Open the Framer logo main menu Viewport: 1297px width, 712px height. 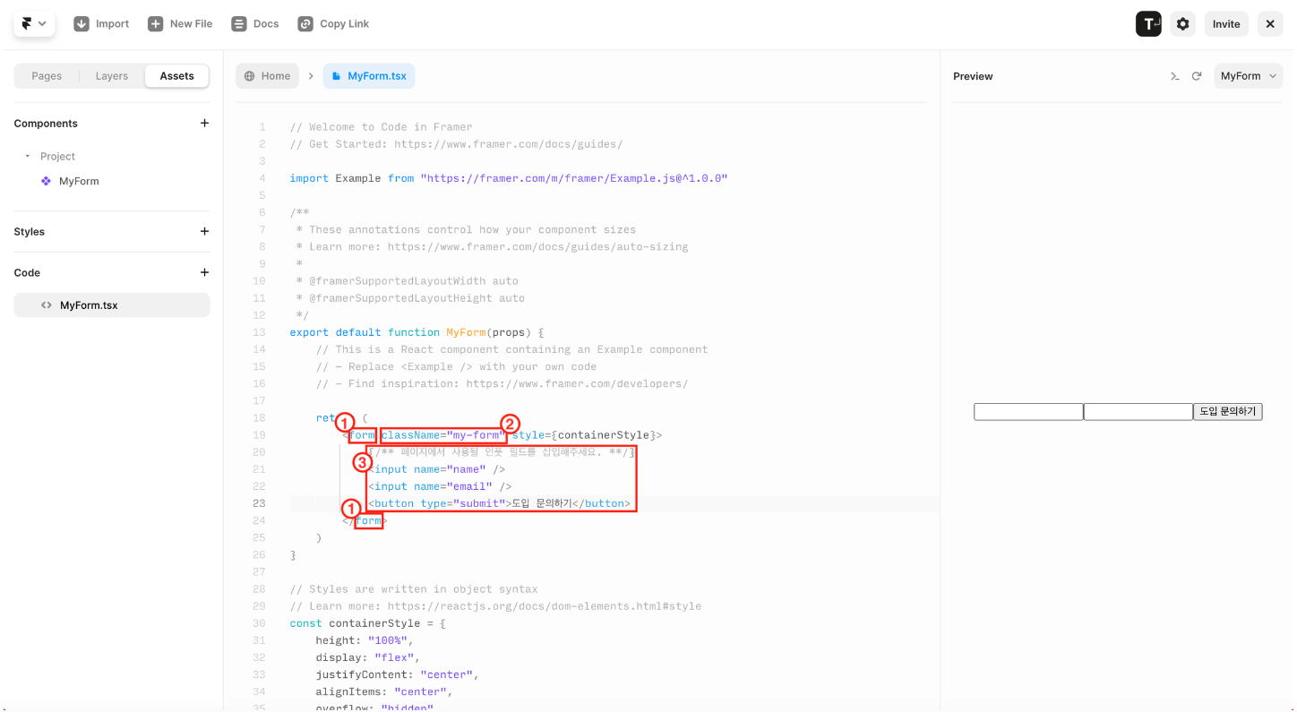33,24
